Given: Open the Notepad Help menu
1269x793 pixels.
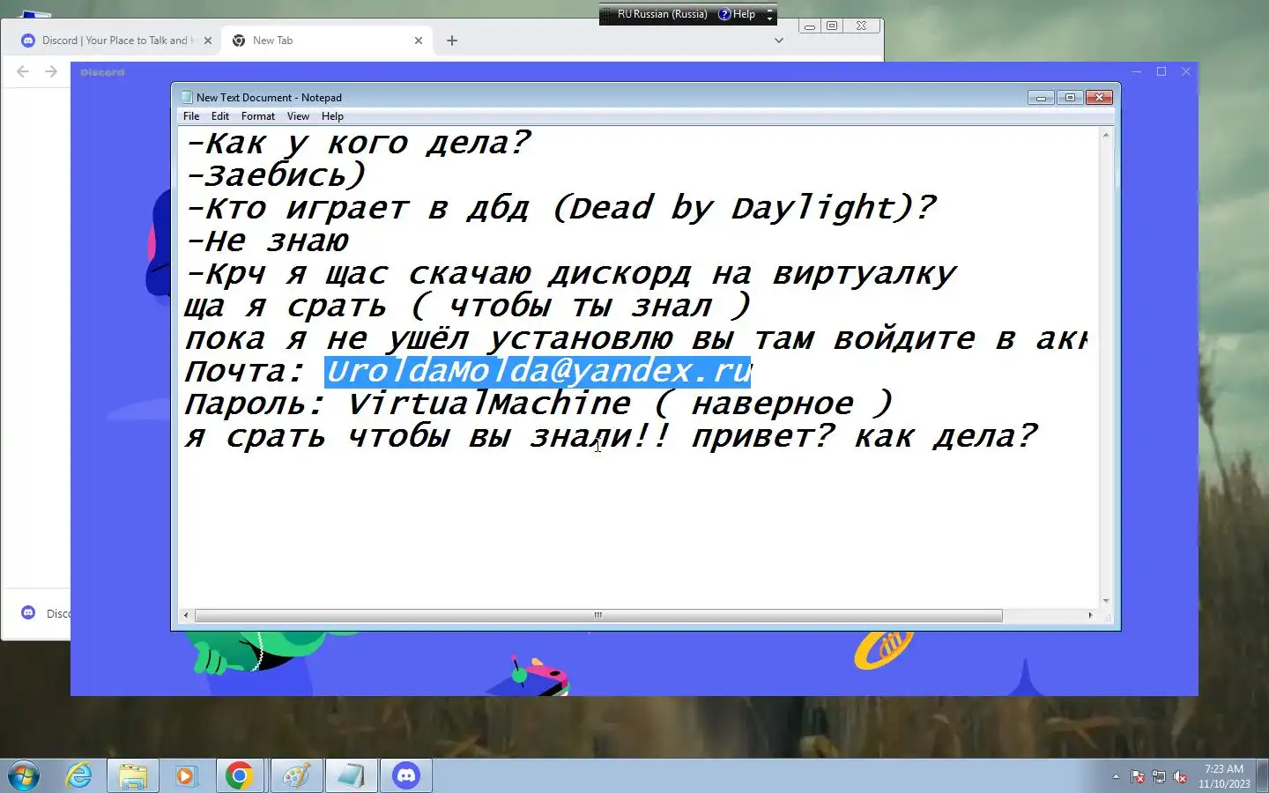Looking at the screenshot, I should (x=332, y=116).
